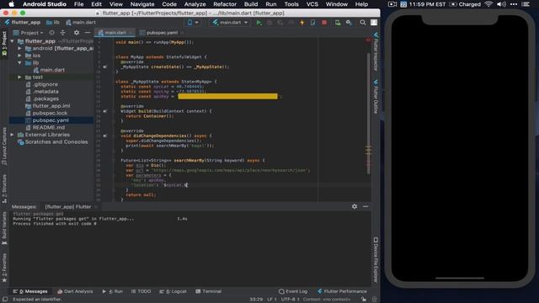Open the Device File Explorer side tool
This screenshot has width=539, height=303.
376,260
